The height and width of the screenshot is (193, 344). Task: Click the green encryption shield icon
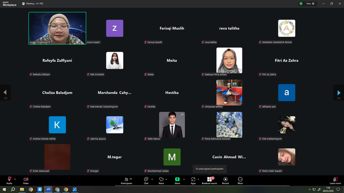coord(301,4)
